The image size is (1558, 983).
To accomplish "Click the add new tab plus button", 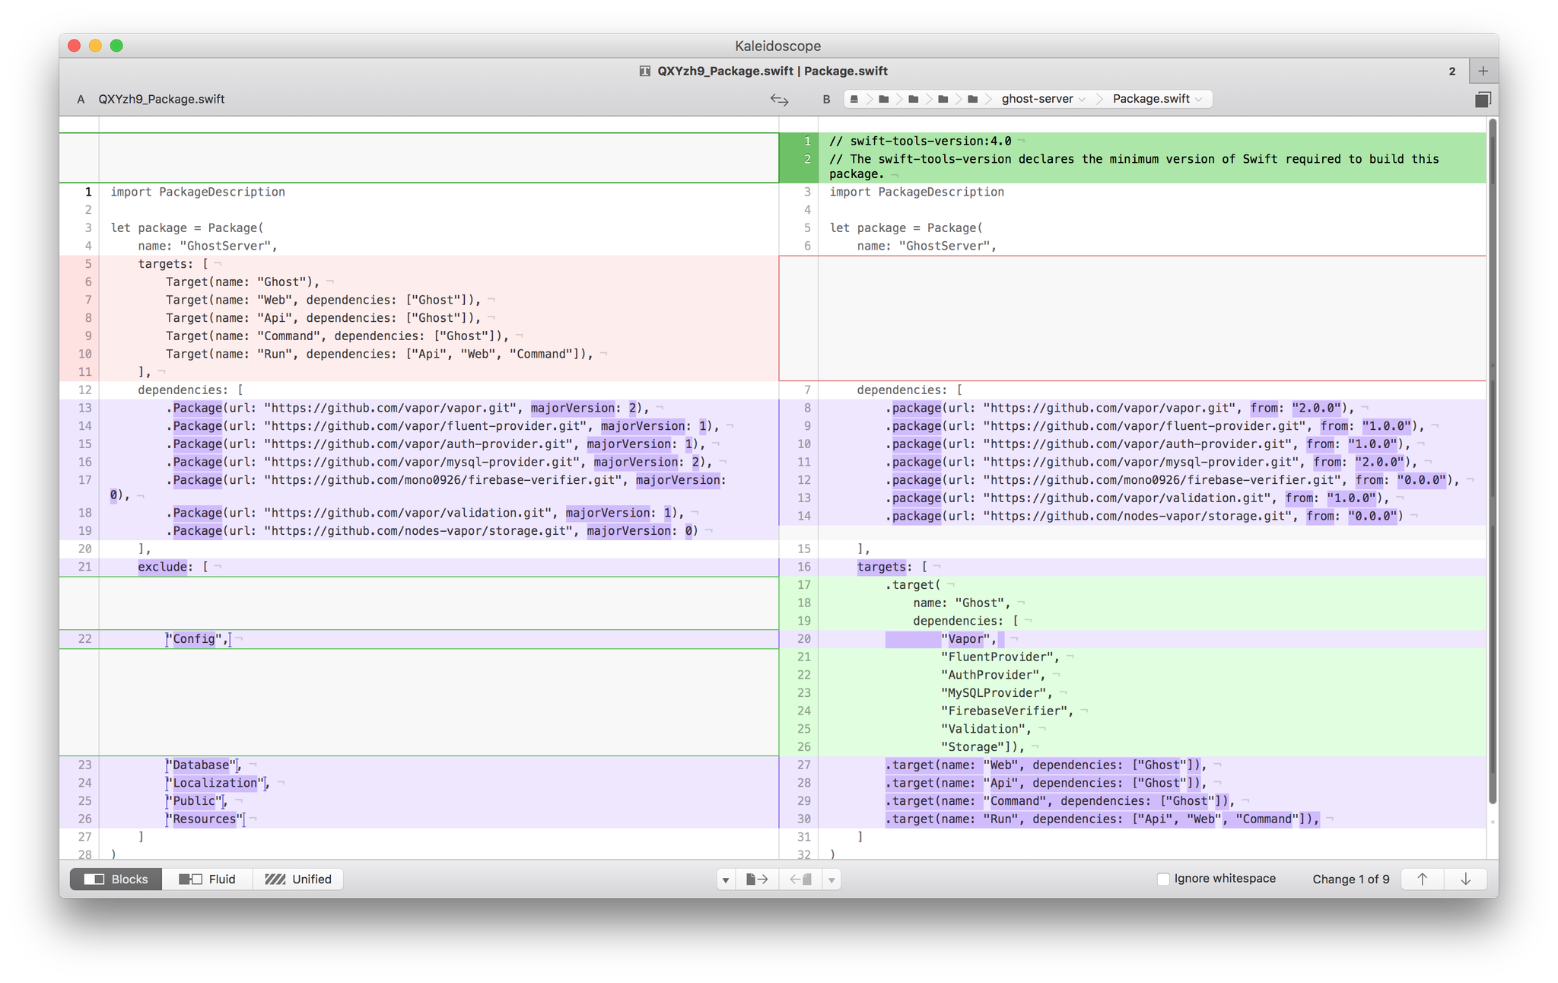I will (1483, 72).
